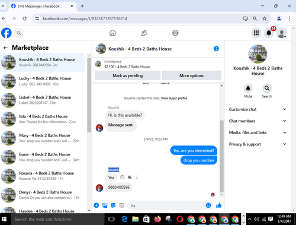React to the Yea message with emoji icon
Viewport: 296px width, 225px height.
(123, 178)
